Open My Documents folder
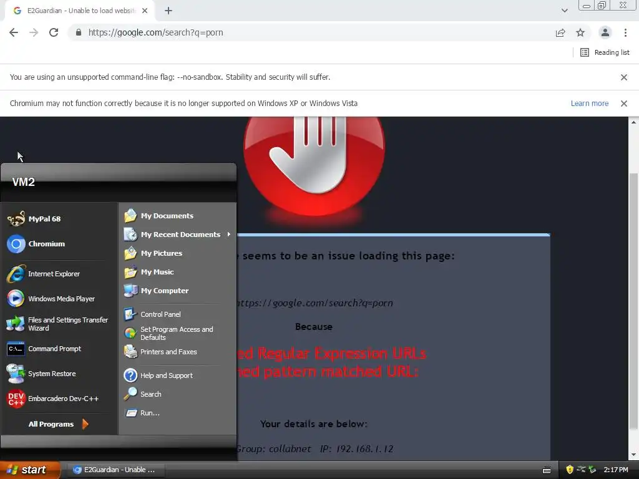The image size is (639, 479). 159,215
